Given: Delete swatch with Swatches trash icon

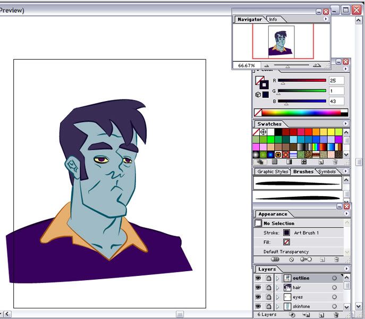Looking at the screenshot, I should 335,162.
